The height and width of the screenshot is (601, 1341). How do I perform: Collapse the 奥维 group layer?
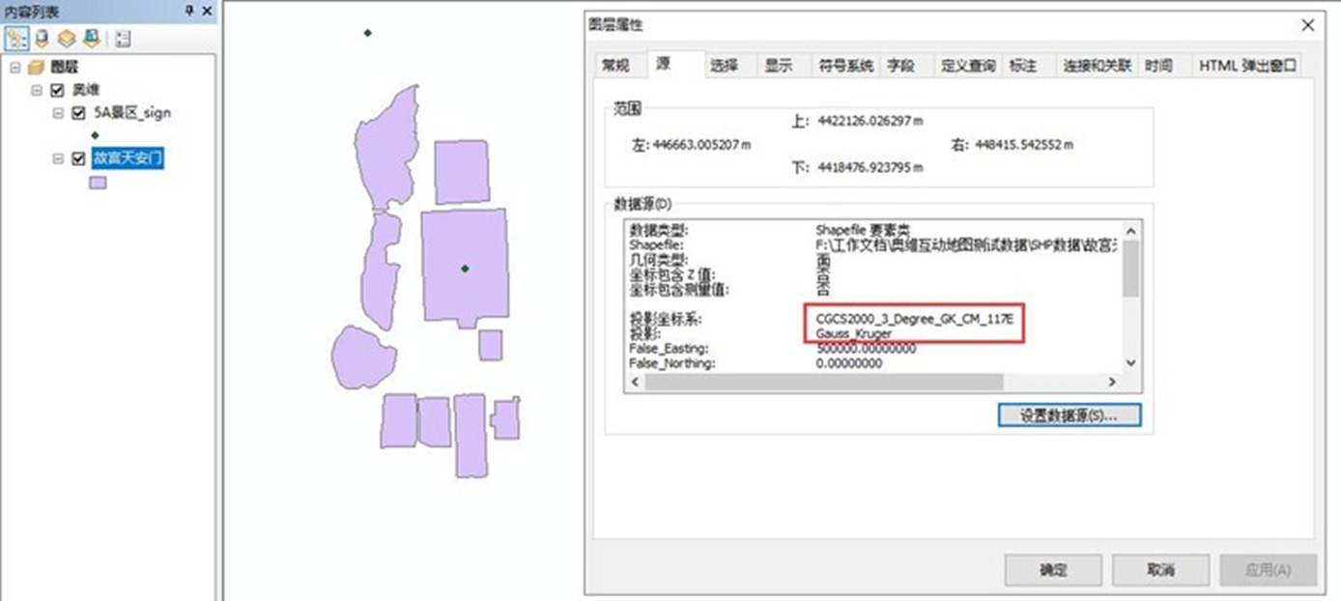tap(36, 90)
